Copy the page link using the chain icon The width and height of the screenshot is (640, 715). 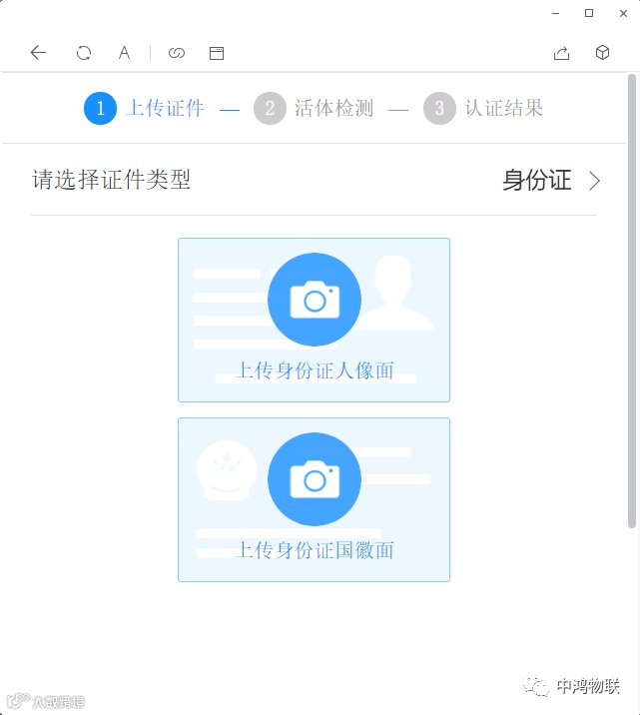tap(177, 53)
